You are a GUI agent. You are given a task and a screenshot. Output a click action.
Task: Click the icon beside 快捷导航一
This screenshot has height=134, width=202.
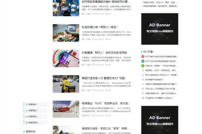pyautogui.click(x=27, y=105)
